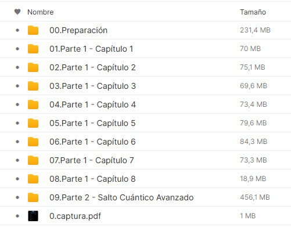Viewport: 291px width, 227px height.
Task: Click folder icon for 01.Parte 1 - Capítulo 1
Action: pyautogui.click(x=33, y=49)
